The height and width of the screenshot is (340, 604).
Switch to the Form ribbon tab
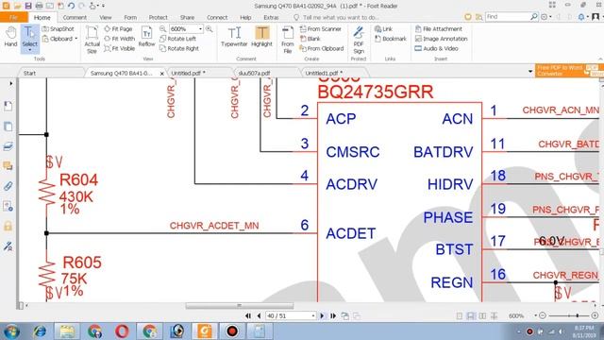(130, 17)
